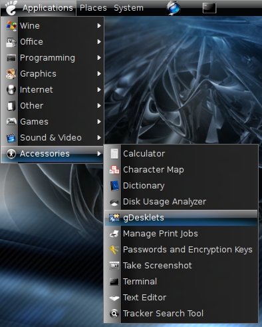Launch Disk Usage Analyzer
The height and width of the screenshot is (327, 262).
click(181, 202)
